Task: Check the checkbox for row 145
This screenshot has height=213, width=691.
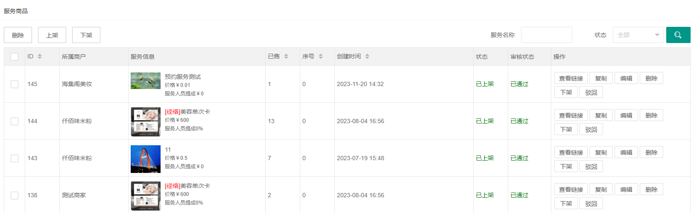Action: (15, 84)
